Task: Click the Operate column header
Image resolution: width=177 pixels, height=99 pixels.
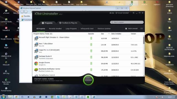Action: pos(91,34)
